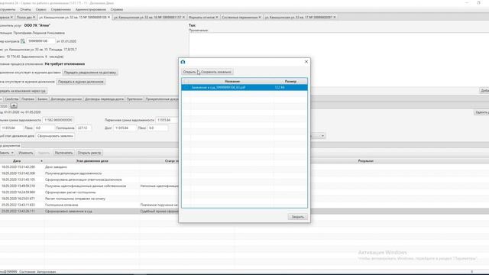The height and width of the screenshot is (275, 489).
Task: Select the Получена детализация задолженности row
Action: pyautogui.click(x=89, y=173)
